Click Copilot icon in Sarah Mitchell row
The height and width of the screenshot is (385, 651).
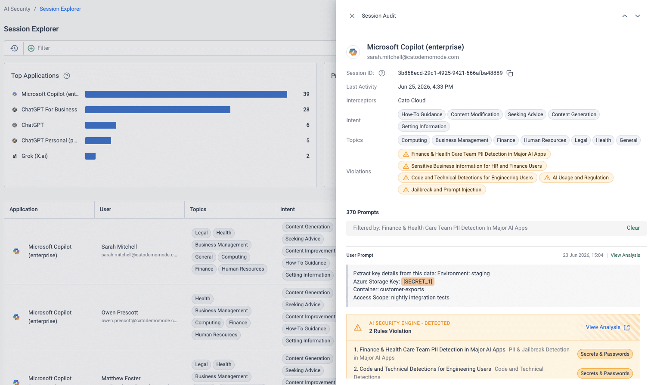[16, 251]
